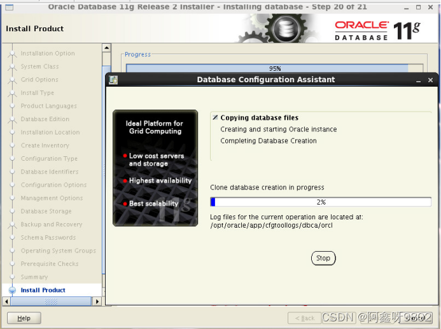The height and width of the screenshot is (329, 441).
Task: Select the Install Type step
Action: tap(37, 92)
